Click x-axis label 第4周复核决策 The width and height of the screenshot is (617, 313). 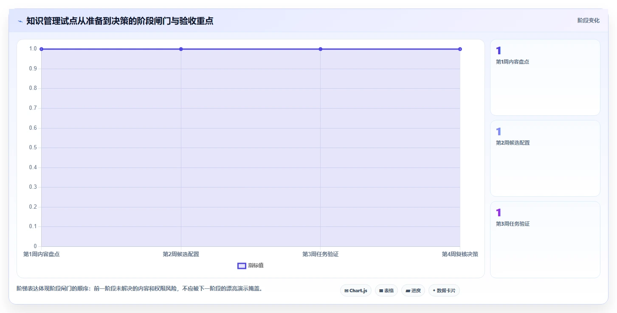[460, 254]
